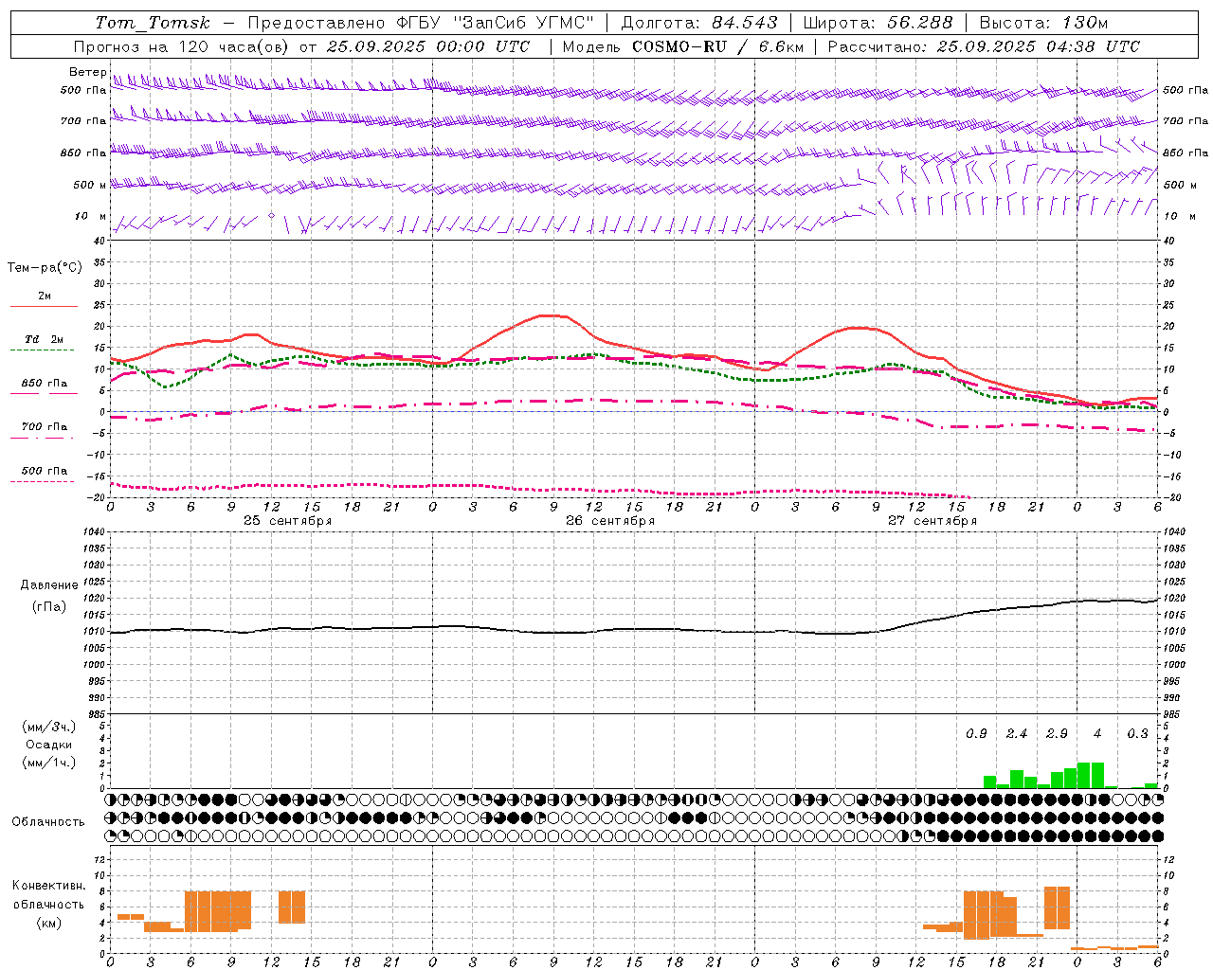Click the 26 сентября date label
Screen dimensions: 1213x970
point(609,521)
